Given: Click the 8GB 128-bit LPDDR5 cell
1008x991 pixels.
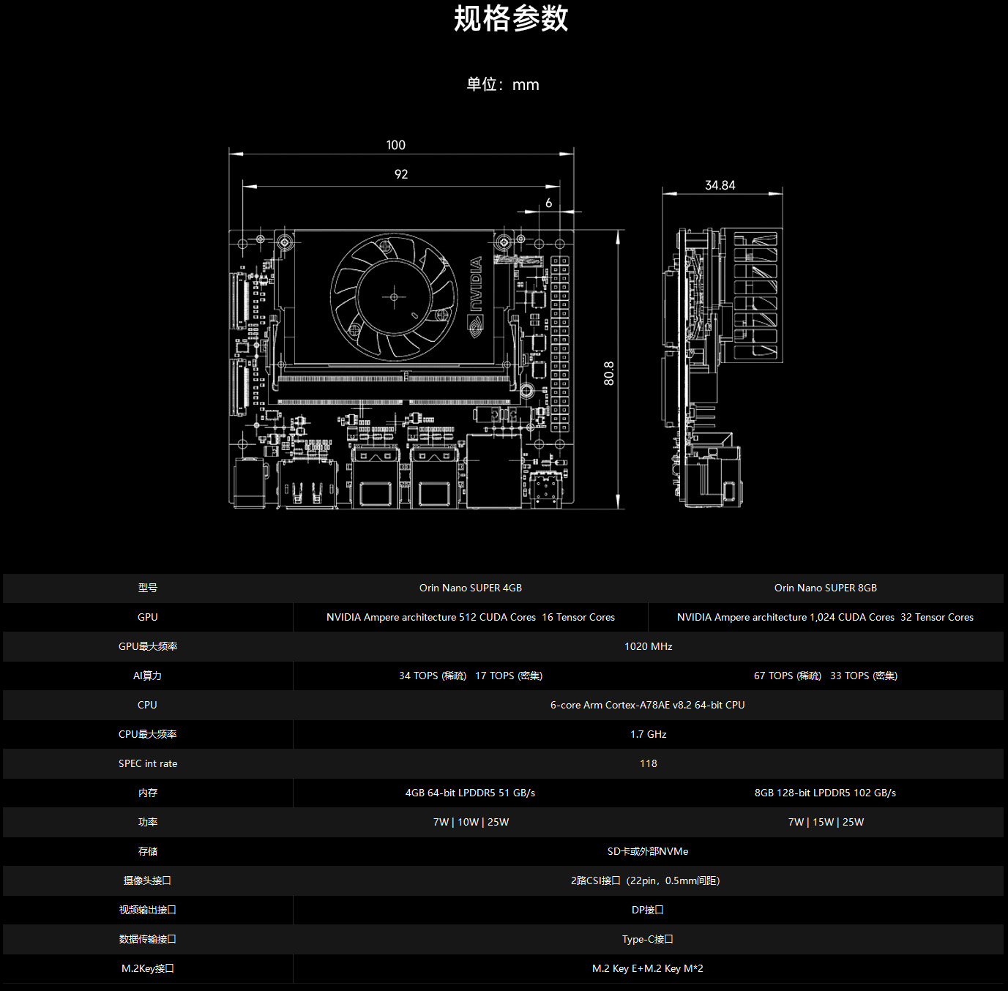Looking at the screenshot, I should [x=826, y=793].
